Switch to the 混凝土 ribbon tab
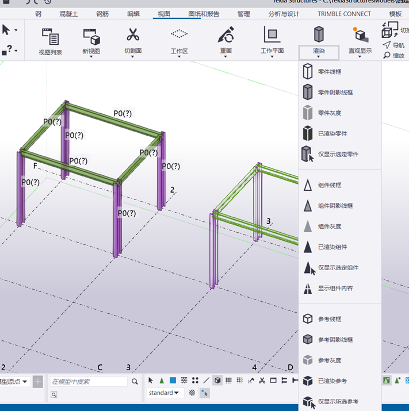This screenshot has width=409, height=411. tap(68, 14)
